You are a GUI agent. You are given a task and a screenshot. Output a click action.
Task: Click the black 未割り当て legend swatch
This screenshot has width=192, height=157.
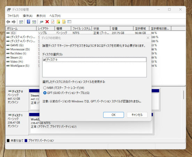coord(8,141)
